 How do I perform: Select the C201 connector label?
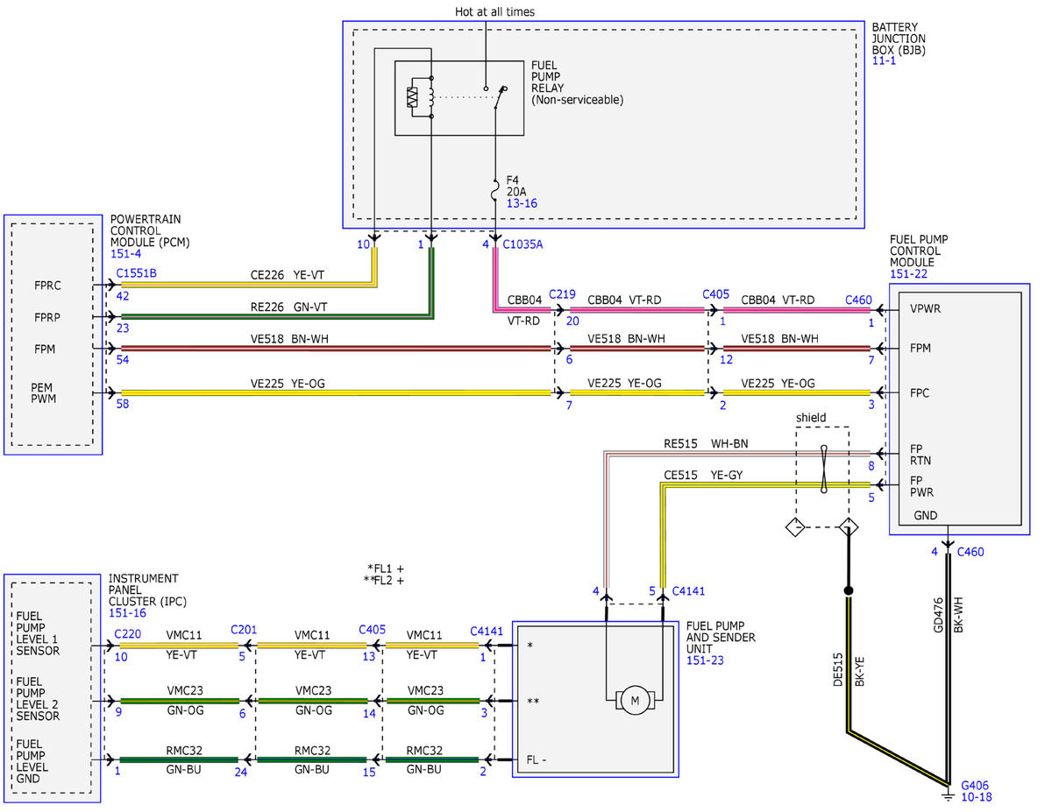245,629
